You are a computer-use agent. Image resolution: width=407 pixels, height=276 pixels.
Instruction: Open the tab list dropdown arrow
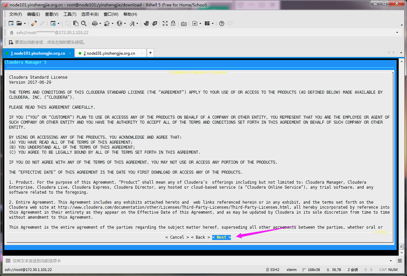(x=401, y=53)
